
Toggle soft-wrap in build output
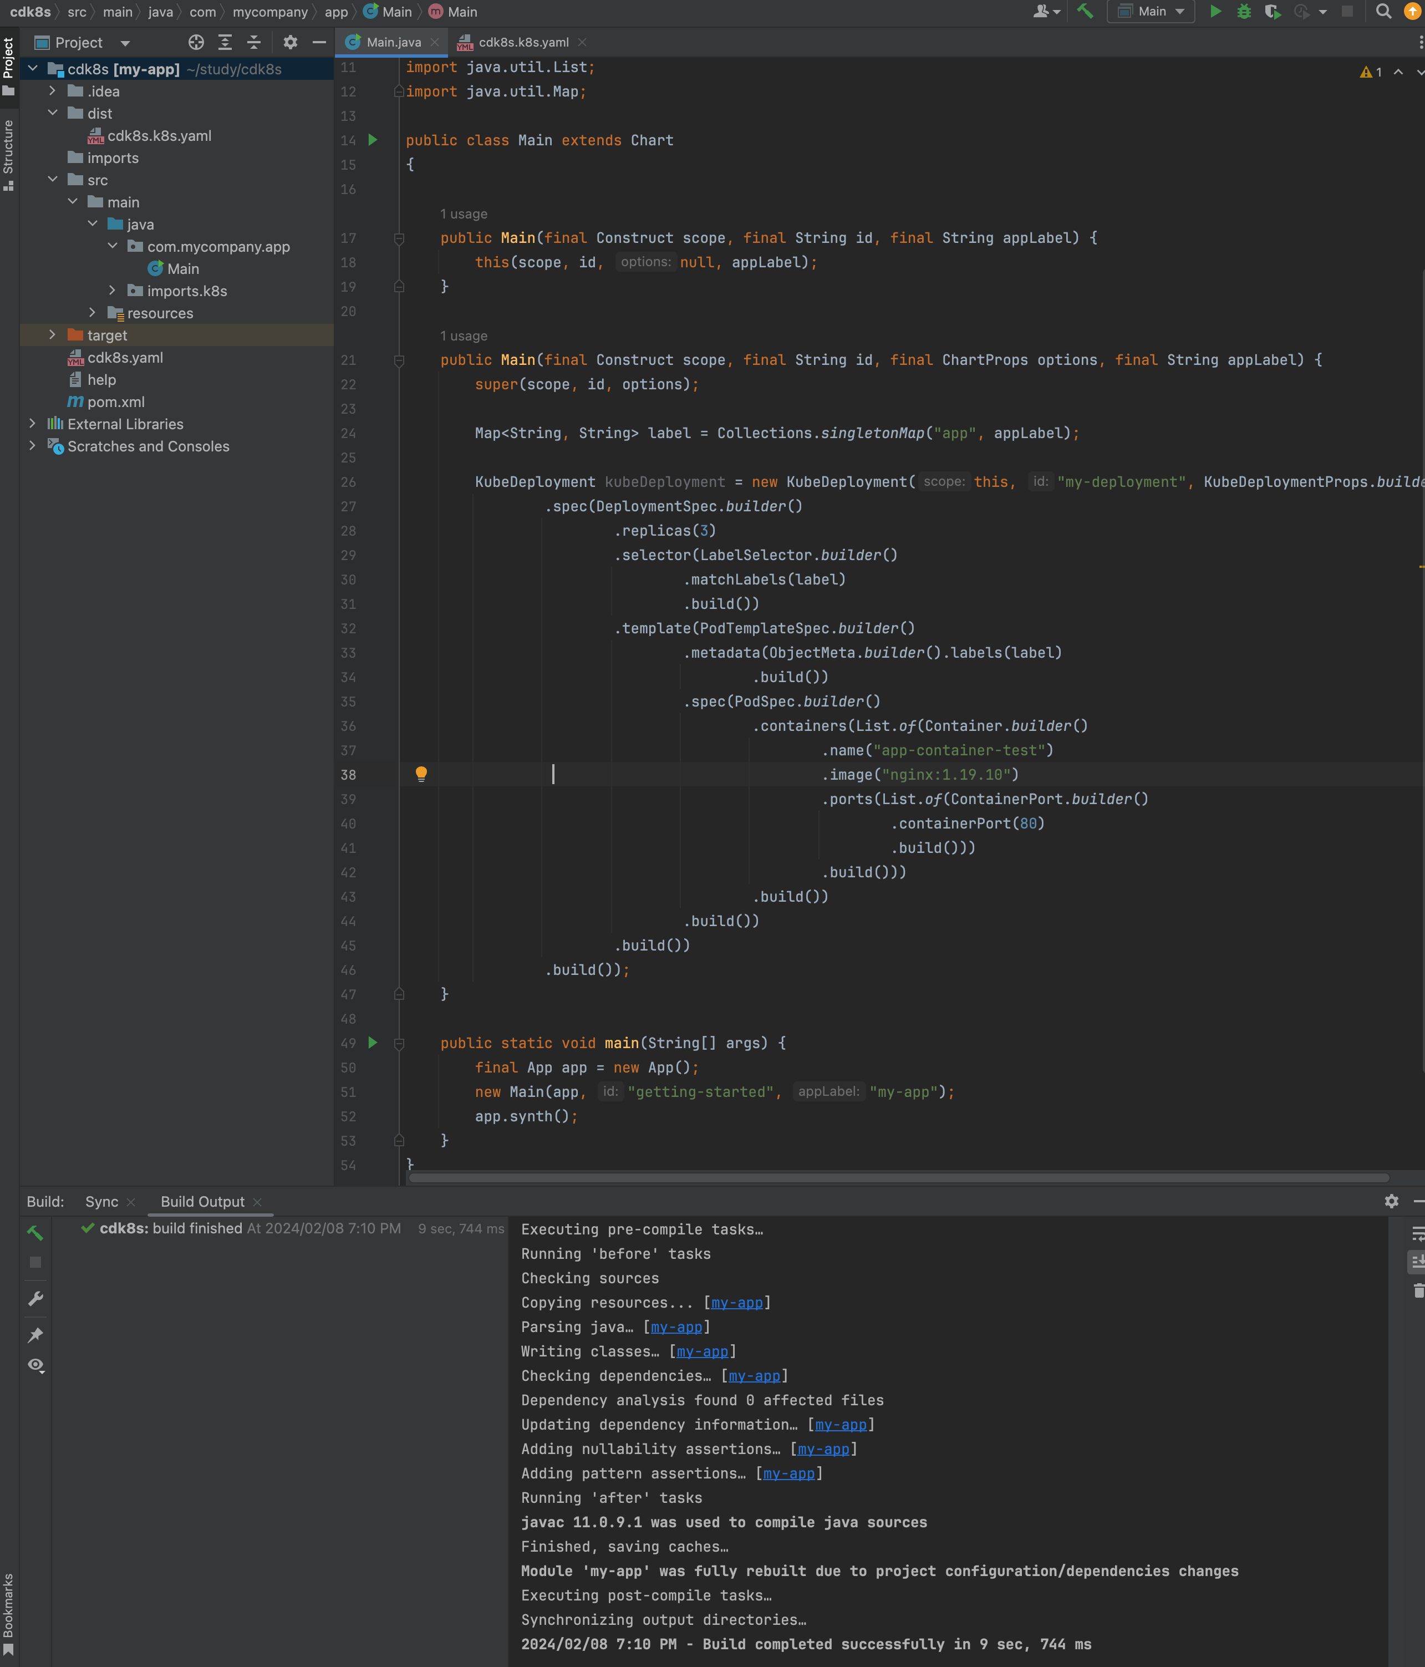tap(1418, 1233)
